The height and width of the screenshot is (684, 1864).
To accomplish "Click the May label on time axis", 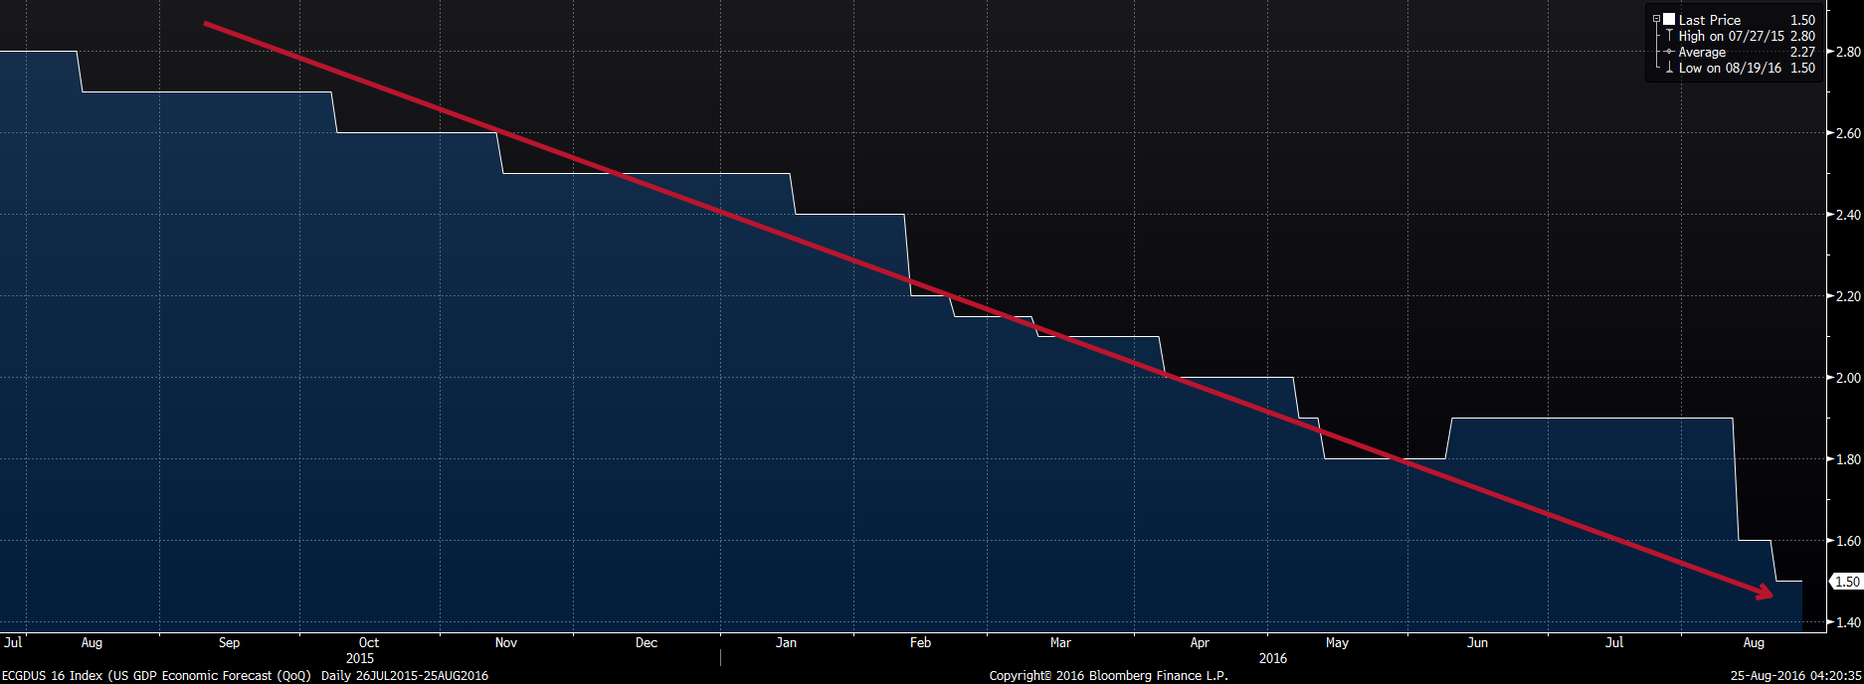I will coord(1337,642).
